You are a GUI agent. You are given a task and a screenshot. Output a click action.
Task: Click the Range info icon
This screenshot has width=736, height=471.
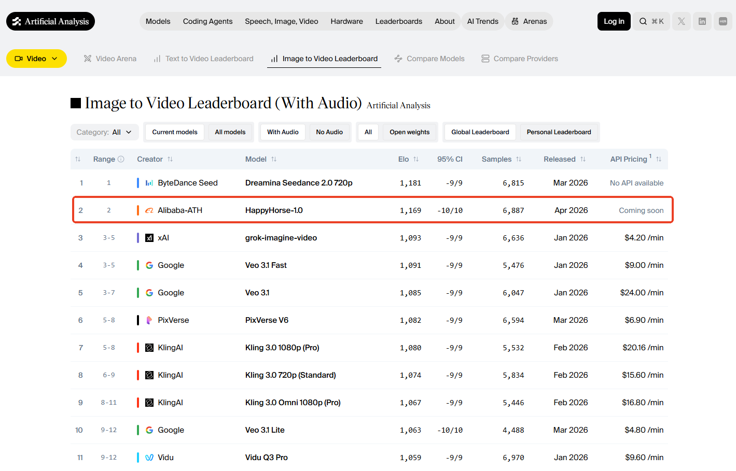point(121,159)
